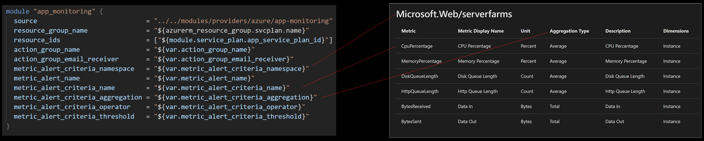Image resolution: width=704 pixels, height=141 pixels.
Task: Click the Instance dimension in MemoryPercentage row
Action: click(671, 61)
